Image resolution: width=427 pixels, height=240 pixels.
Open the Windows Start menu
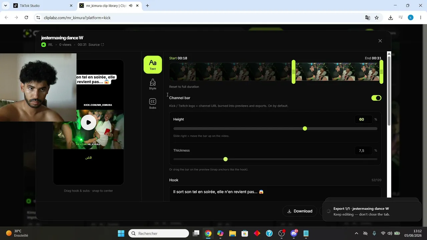(x=121, y=233)
